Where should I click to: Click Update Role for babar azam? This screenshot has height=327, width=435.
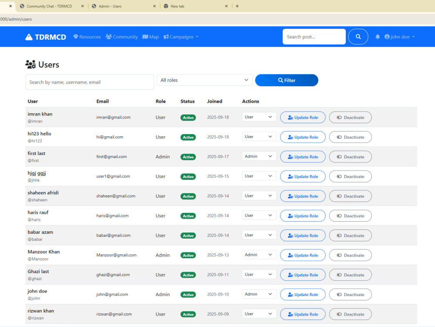tap(303, 236)
